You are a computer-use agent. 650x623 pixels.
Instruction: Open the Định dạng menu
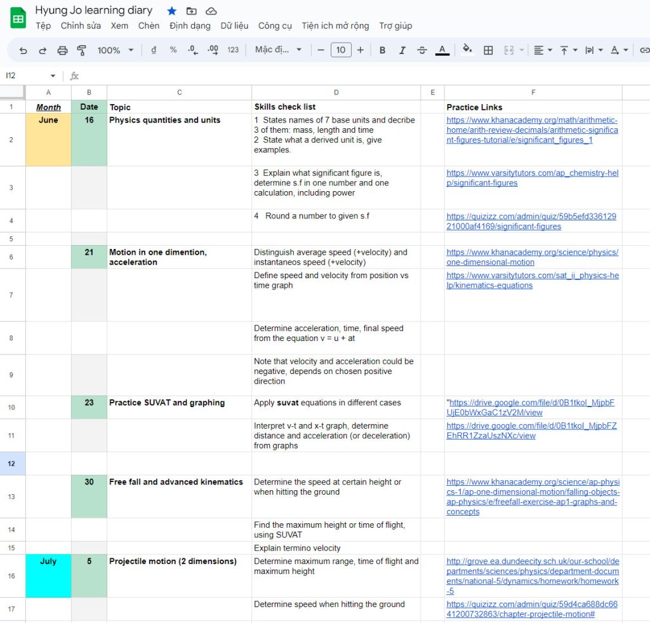click(x=190, y=26)
